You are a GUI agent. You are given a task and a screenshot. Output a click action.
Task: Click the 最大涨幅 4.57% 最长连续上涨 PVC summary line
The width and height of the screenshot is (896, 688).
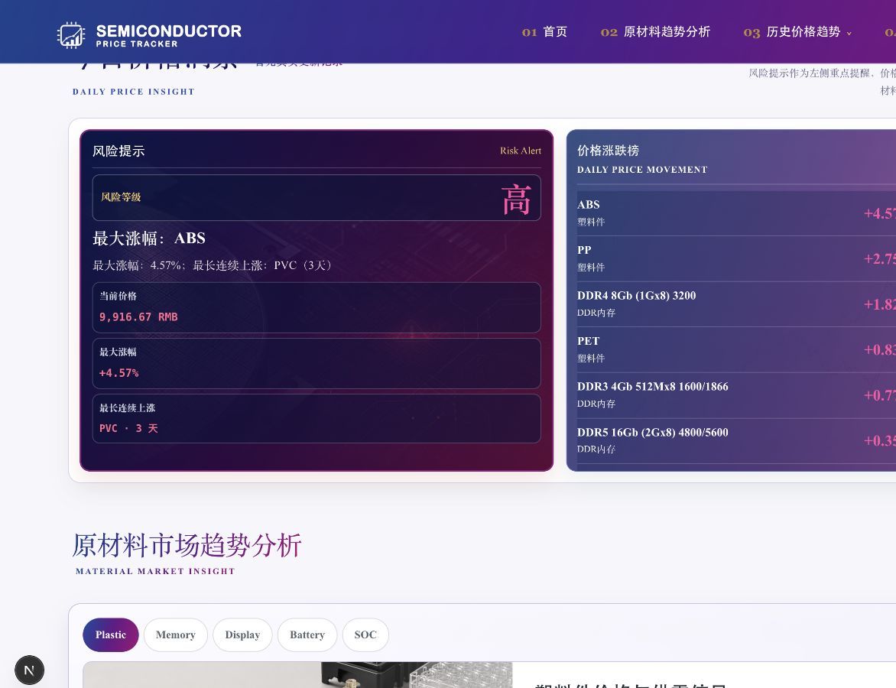(213, 266)
